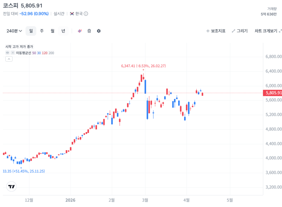Click the expand arrow icon for 차트 크게보기
The width and height of the screenshot is (282, 207).
click(x=280, y=31)
